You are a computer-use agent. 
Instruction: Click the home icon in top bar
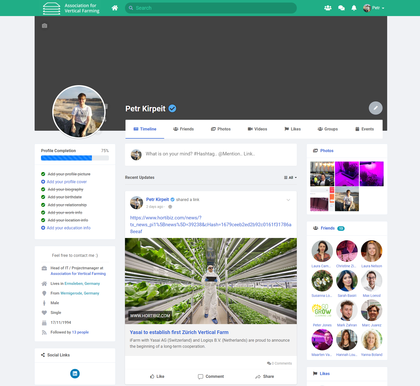115,8
